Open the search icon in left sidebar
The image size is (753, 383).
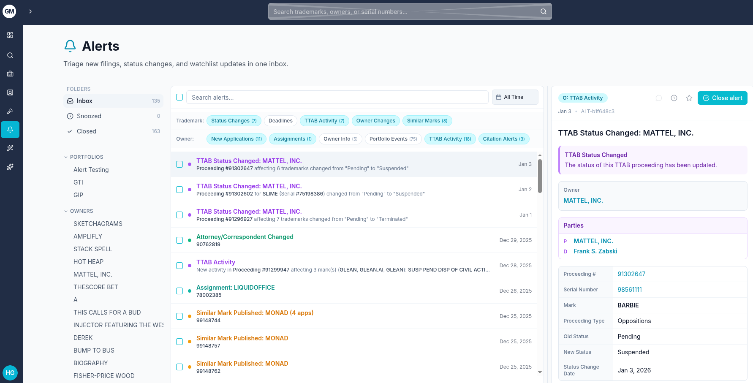10,55
